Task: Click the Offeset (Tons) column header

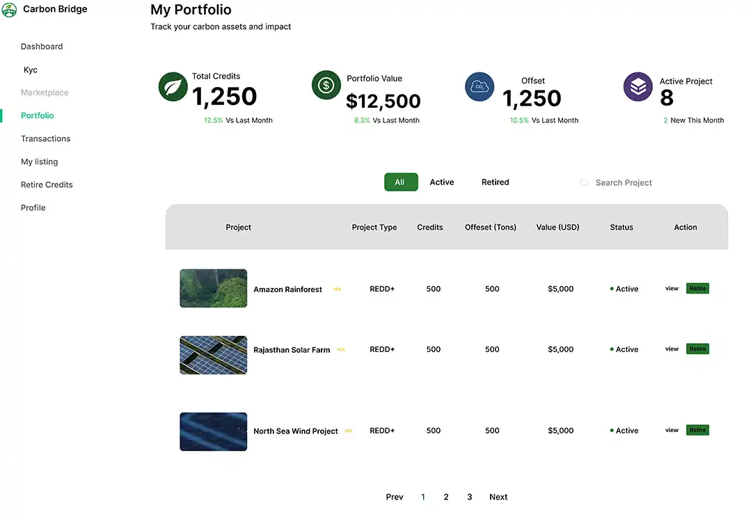Action: point(491,227)
